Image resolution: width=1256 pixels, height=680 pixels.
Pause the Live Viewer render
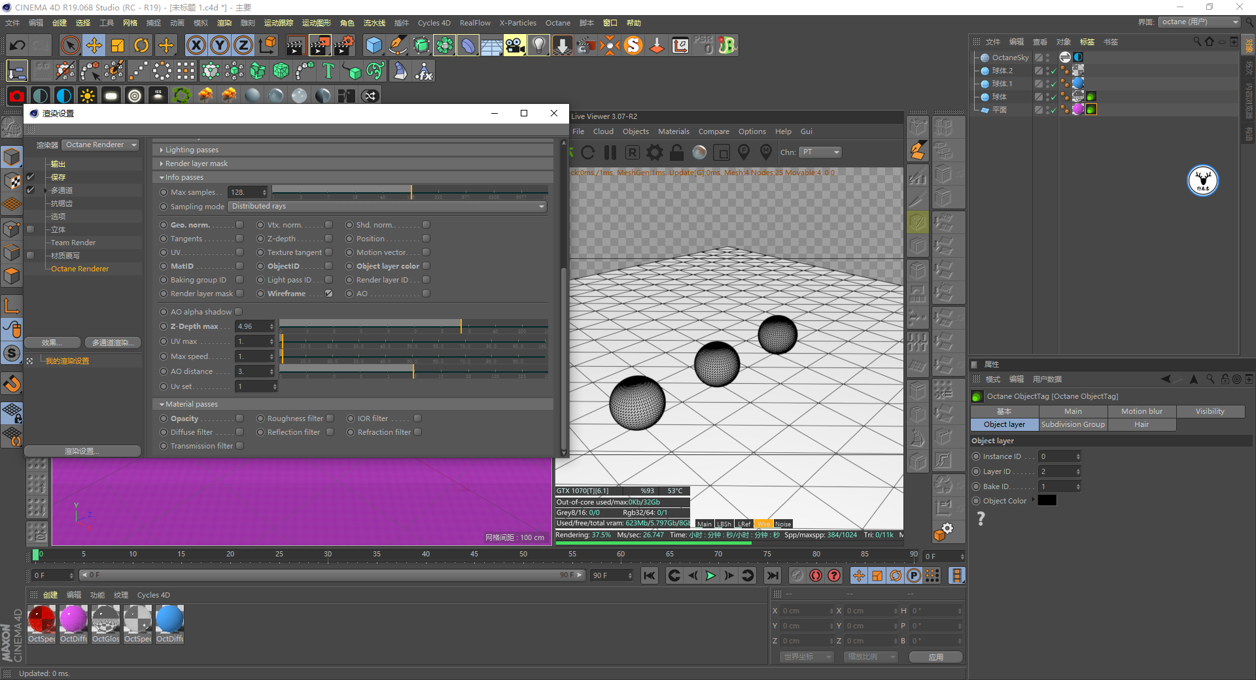click(x=610, y=152)
